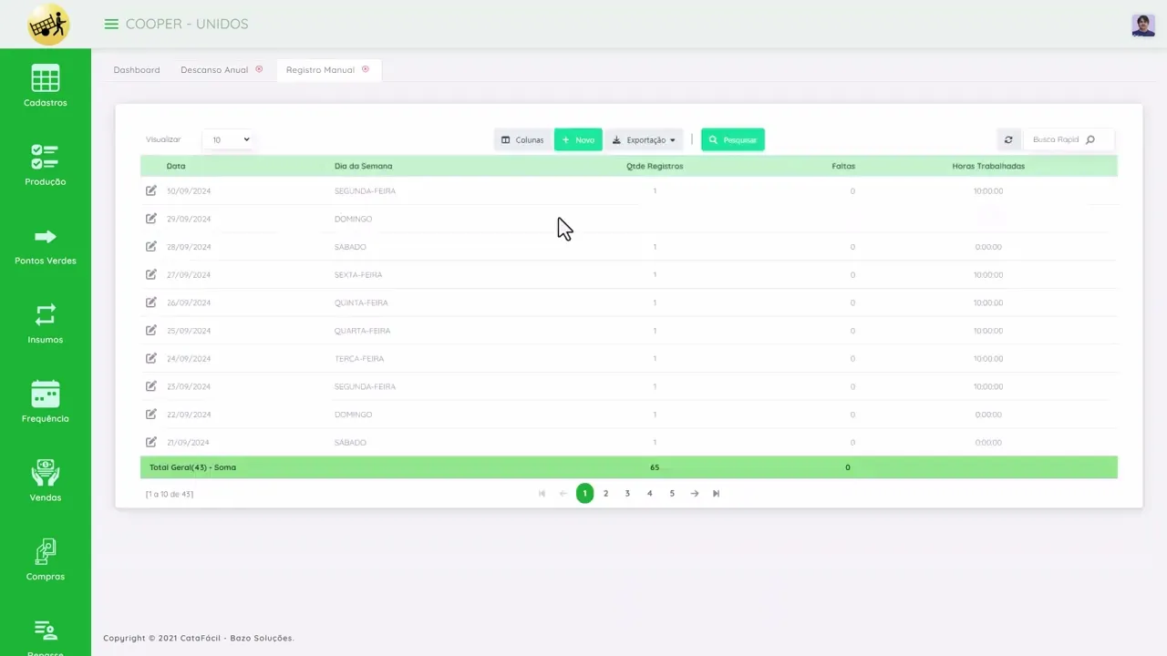The width and height of the screenshot is (1167, 656).
Task: Open the user avatar menu
Action: 1143,26
